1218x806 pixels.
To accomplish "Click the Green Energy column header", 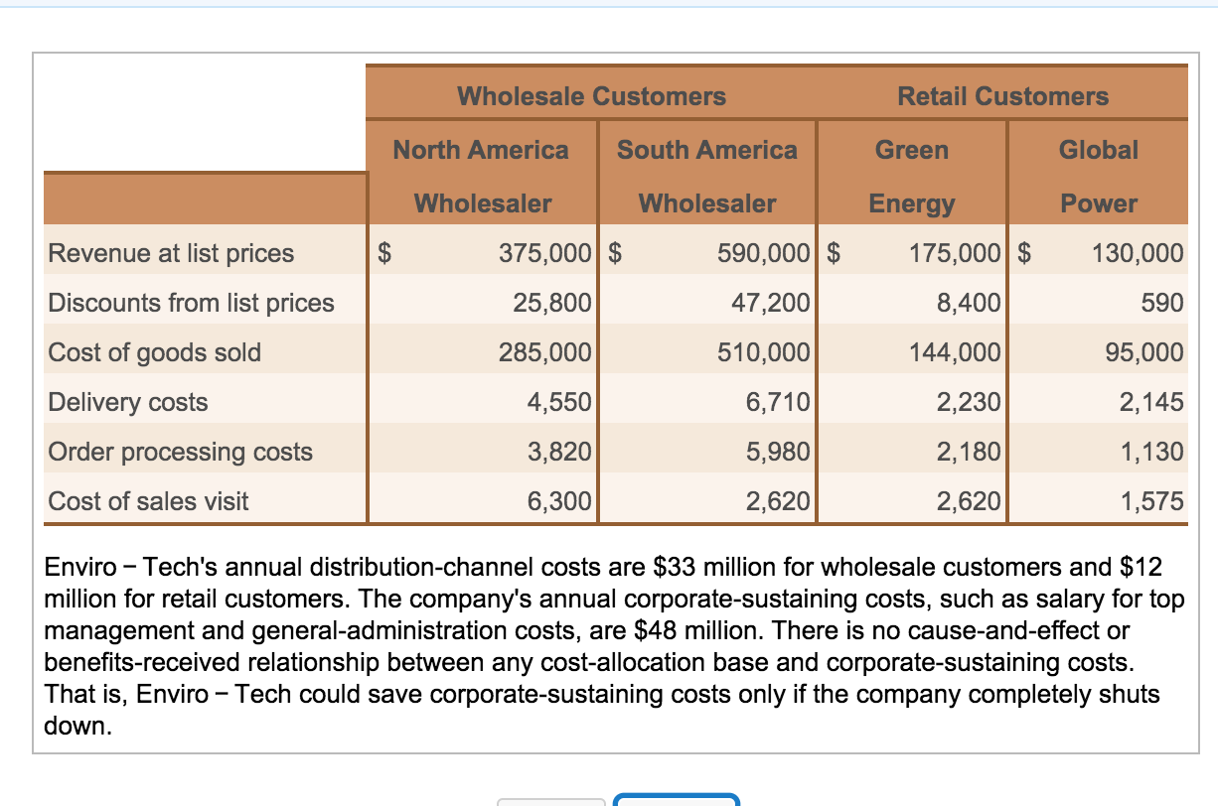I will [909, 176].
